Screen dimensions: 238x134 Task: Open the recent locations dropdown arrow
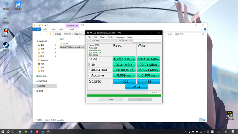point(44,34)
